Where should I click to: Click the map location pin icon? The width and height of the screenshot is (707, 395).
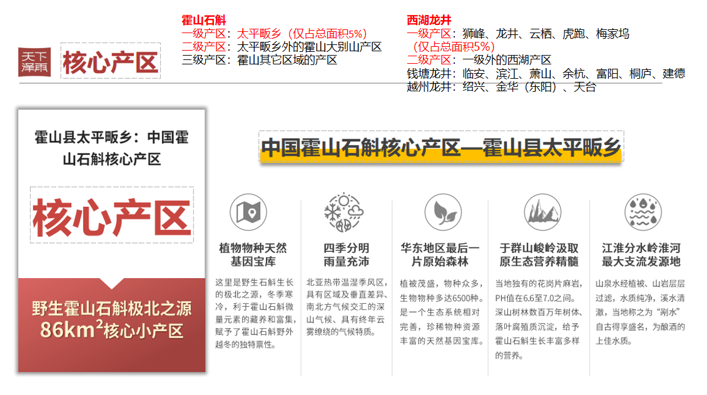pos(248,212)
